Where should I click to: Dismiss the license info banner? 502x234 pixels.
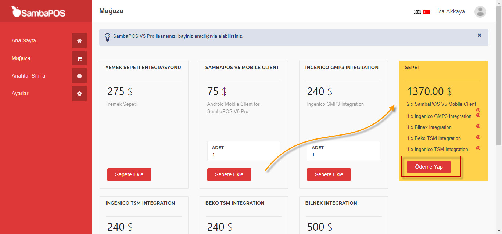point(480,35)
